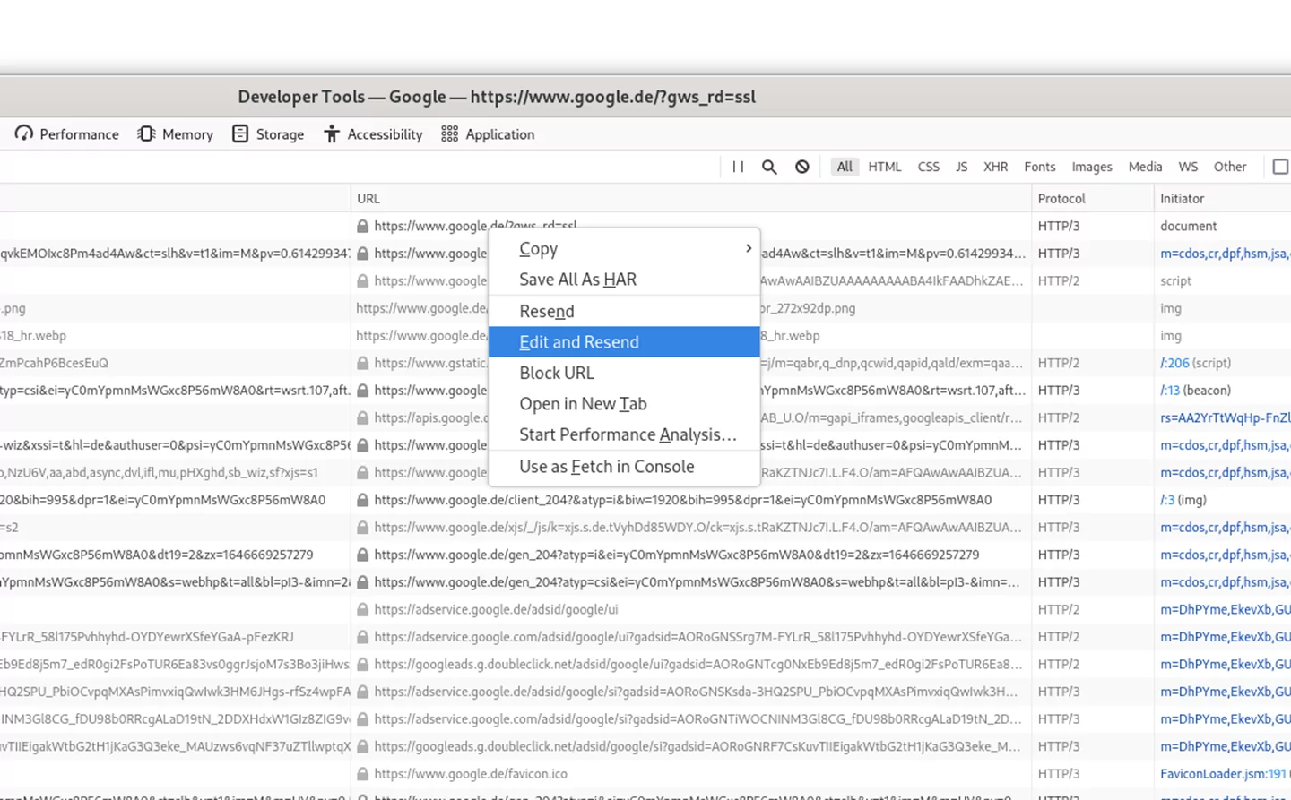Click the lock icon of the apis.google request

click(x=363, y=417)
